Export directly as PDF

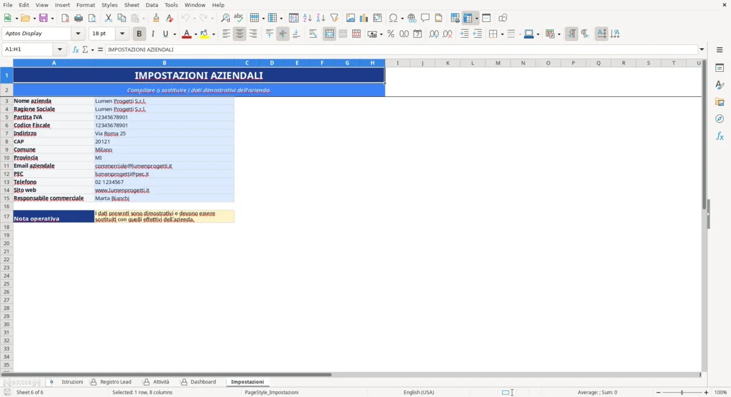pos(65,18)
